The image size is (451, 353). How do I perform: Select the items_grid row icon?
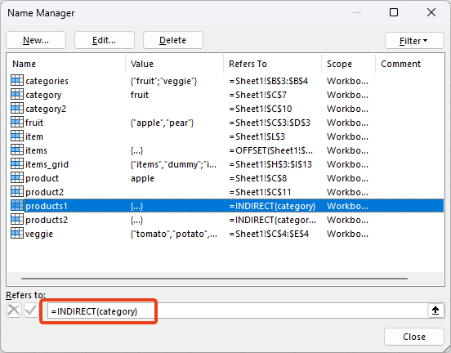point(17,163)
